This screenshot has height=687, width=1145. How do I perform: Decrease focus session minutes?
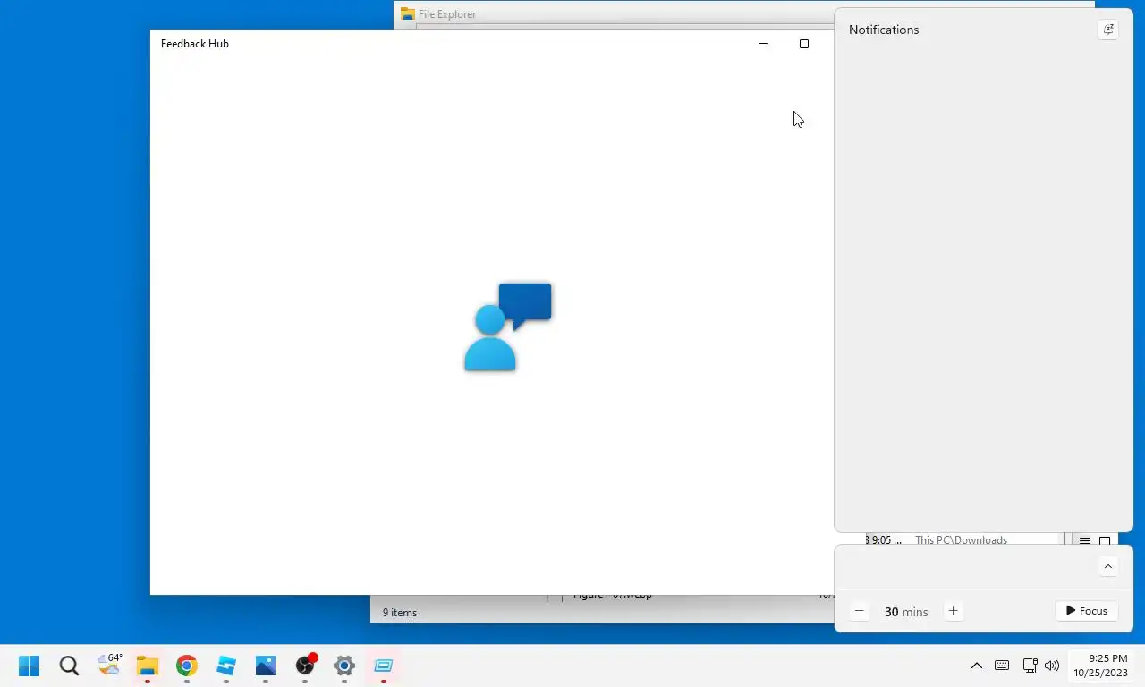click(x=860, y=611)
